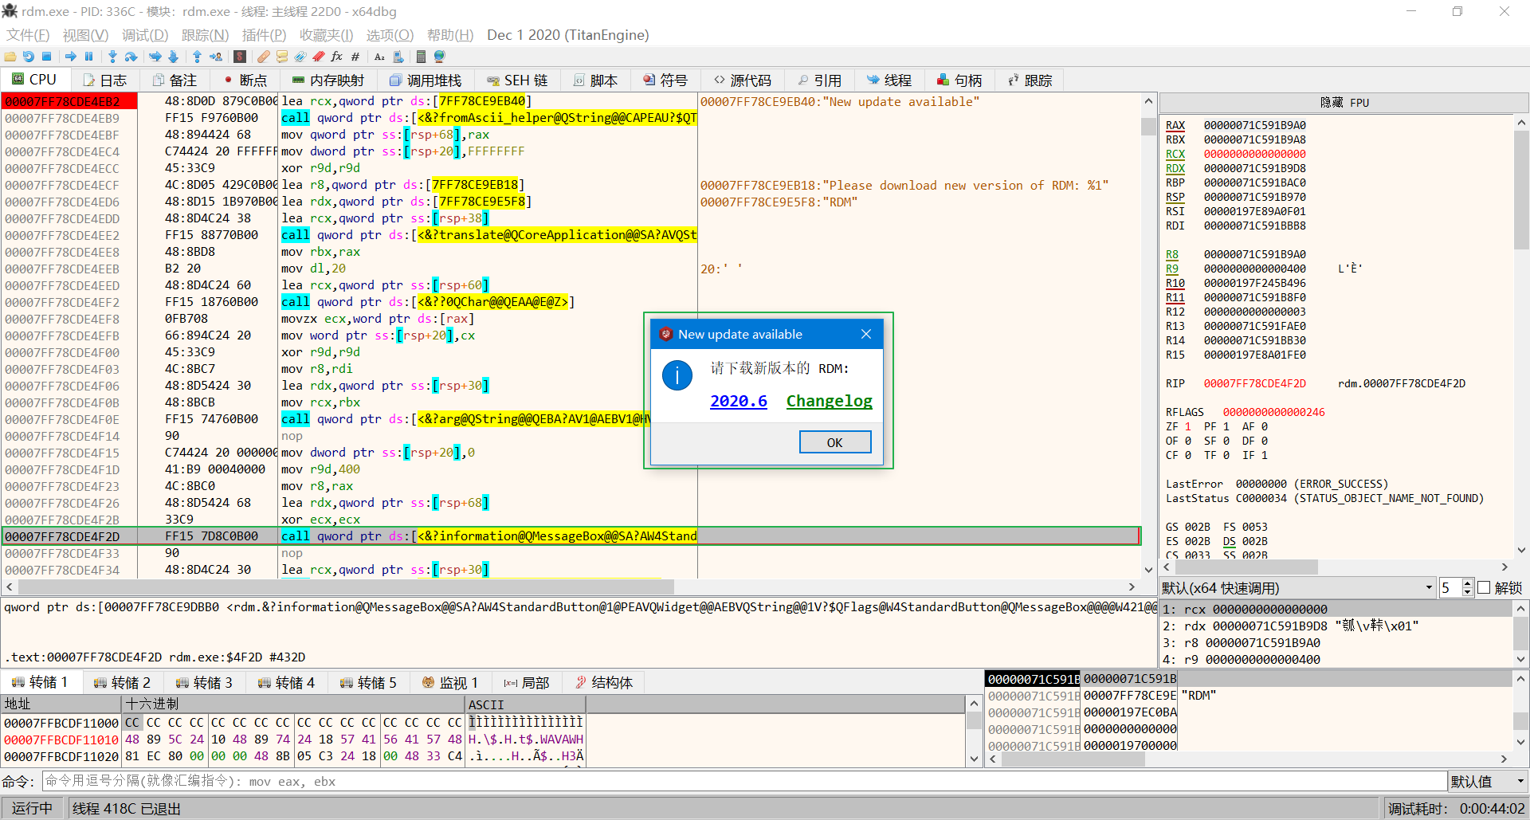
Task: Switch to the 断点 tab
Action: 245,80
